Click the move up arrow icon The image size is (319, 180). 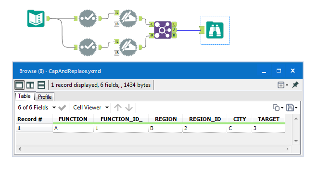(118, 108)
